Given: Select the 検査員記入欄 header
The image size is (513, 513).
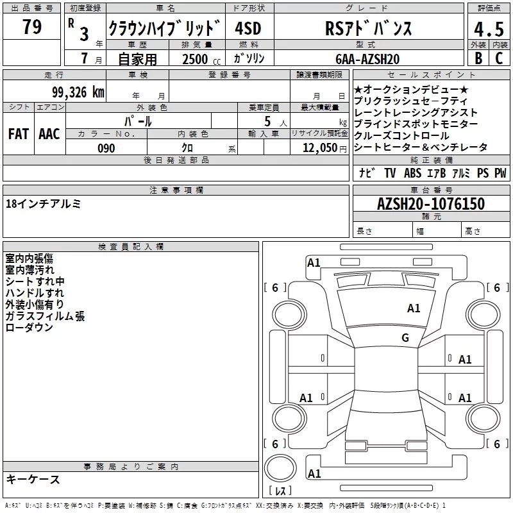Looking at the screenshot, I should click(x=131, y=247).
